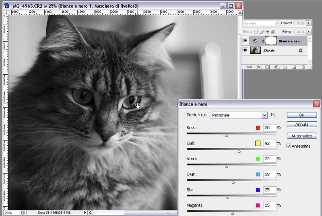Viewport: 322px width, 216px height.
Task: Create a new layer group via folder icon
Action: 285,67
